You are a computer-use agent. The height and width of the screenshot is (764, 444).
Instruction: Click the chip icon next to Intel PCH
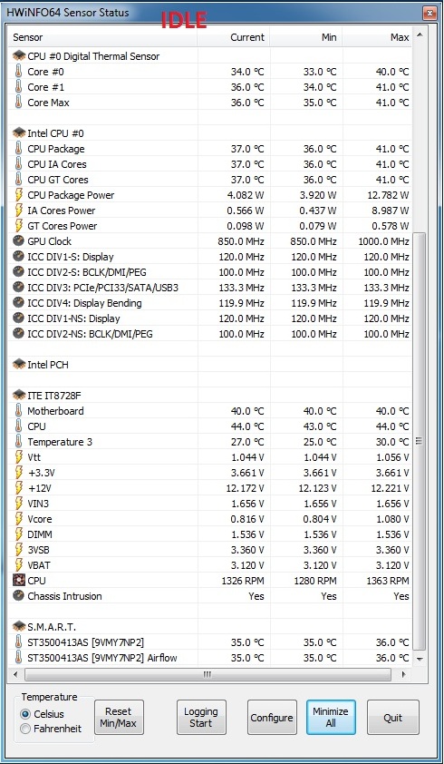tap(18, 365)
